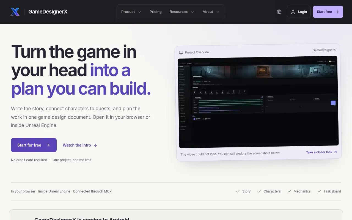352x220 pixels.
Task: Click the user icon in Login button
Action: coord(293,12)
